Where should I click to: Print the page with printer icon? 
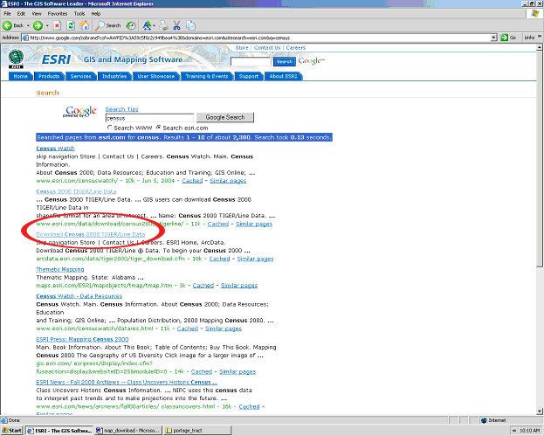(x=163, y=25)
